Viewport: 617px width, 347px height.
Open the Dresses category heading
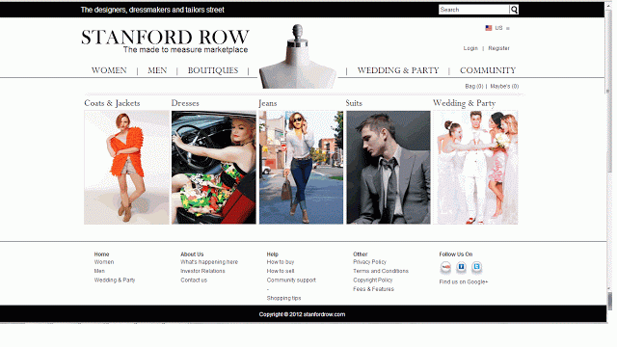click(x=185, y=103)
